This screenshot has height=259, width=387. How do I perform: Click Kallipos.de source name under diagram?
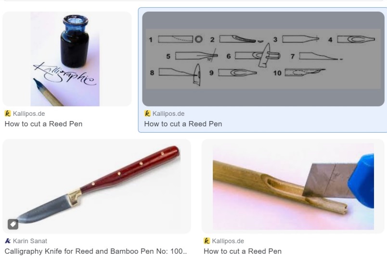pyautogui.click(x=168, y=113)
